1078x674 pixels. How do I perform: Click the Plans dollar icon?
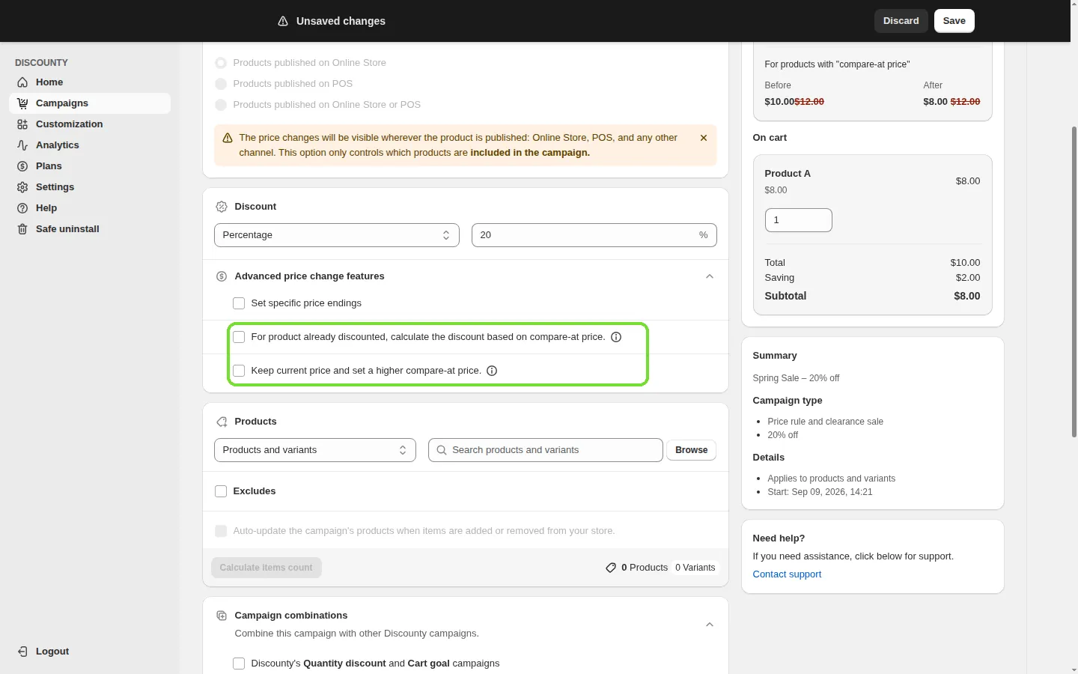click(22, 166)
